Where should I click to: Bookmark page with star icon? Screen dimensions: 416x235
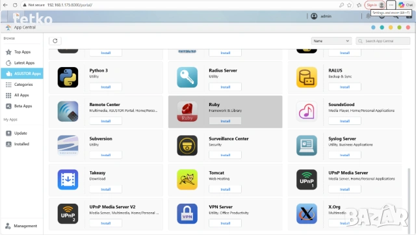coord(350,5)
